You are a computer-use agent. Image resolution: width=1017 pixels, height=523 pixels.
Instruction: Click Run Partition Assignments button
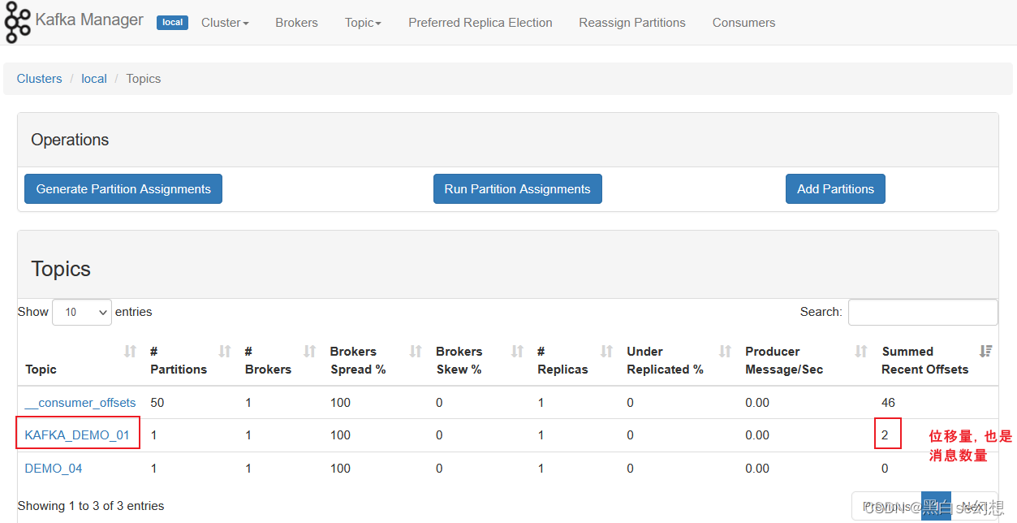(x=518, y=188)
